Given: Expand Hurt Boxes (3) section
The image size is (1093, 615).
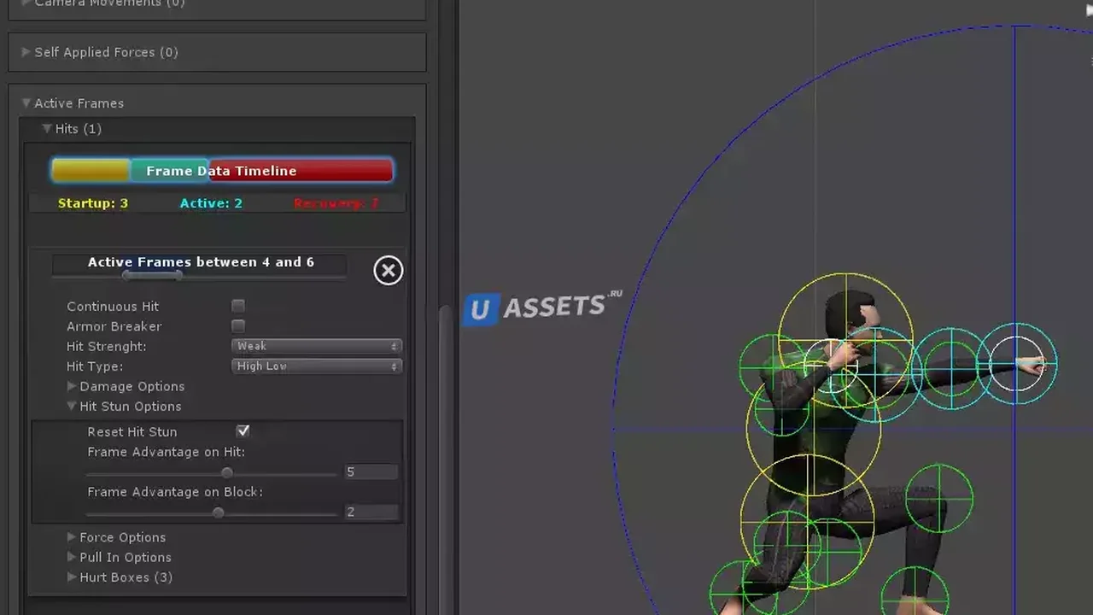Looking at the screenshot, I should 120,577.
